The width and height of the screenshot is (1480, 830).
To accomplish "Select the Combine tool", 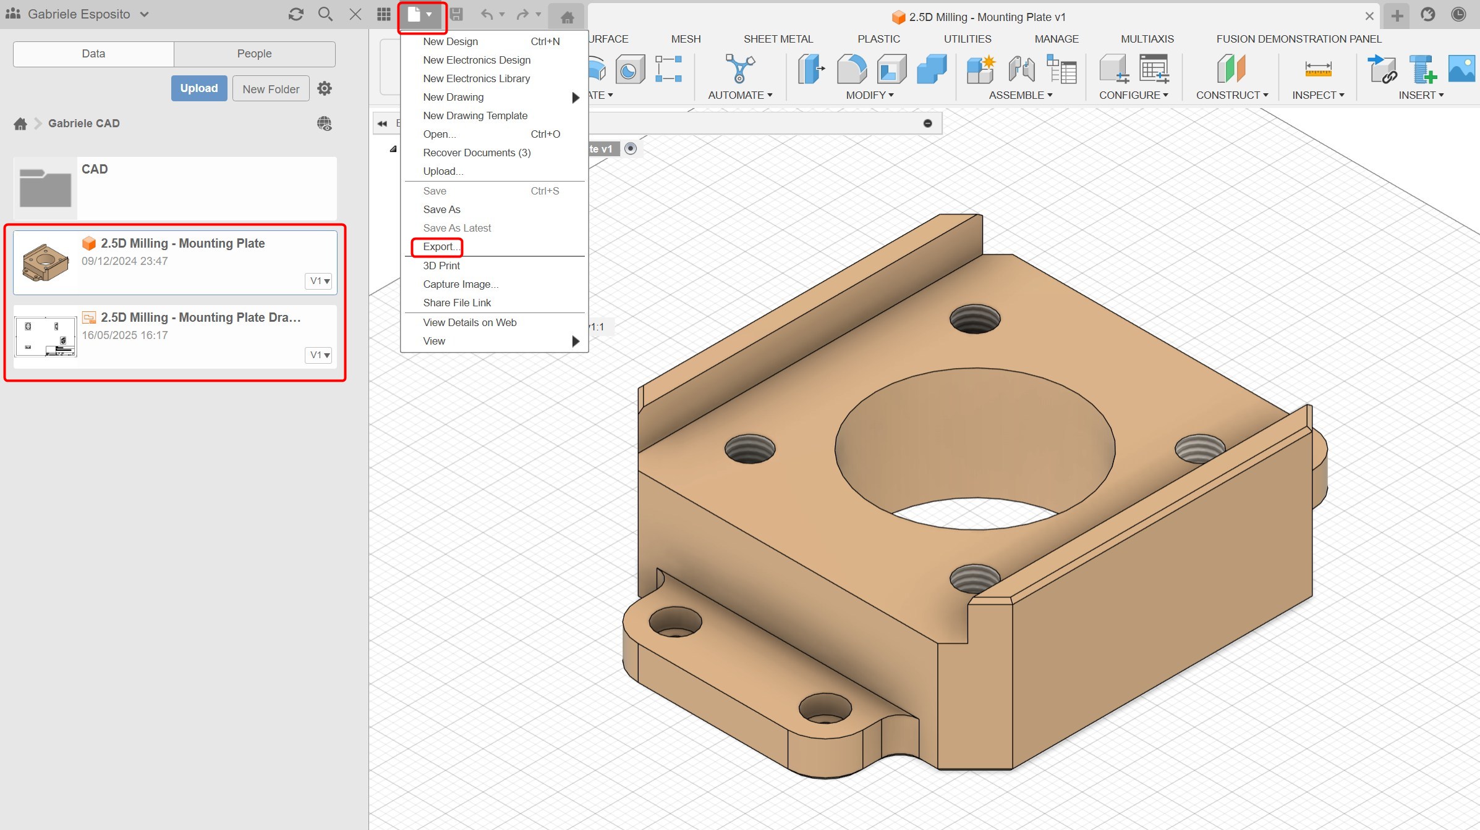I will (932, 69).
